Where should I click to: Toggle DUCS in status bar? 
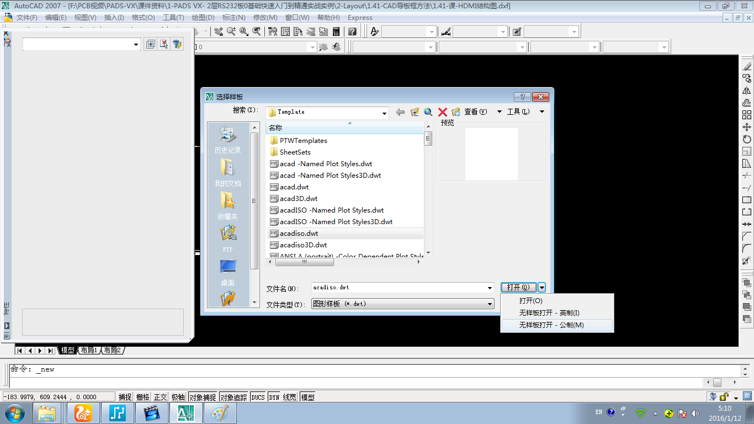tap(258, 397)
